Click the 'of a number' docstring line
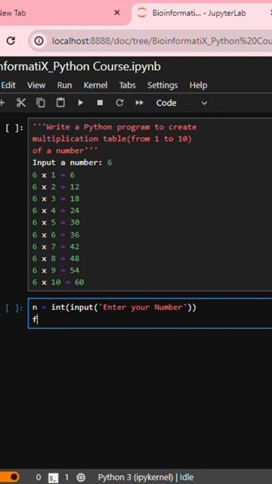 coord(65,151)
